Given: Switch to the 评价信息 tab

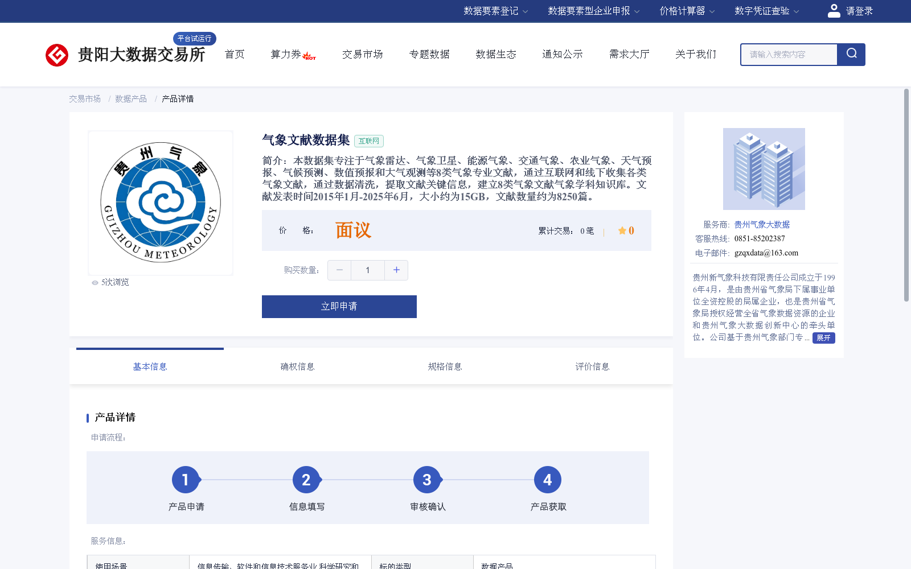Looking at the screenshot, I should pos(592,366).
